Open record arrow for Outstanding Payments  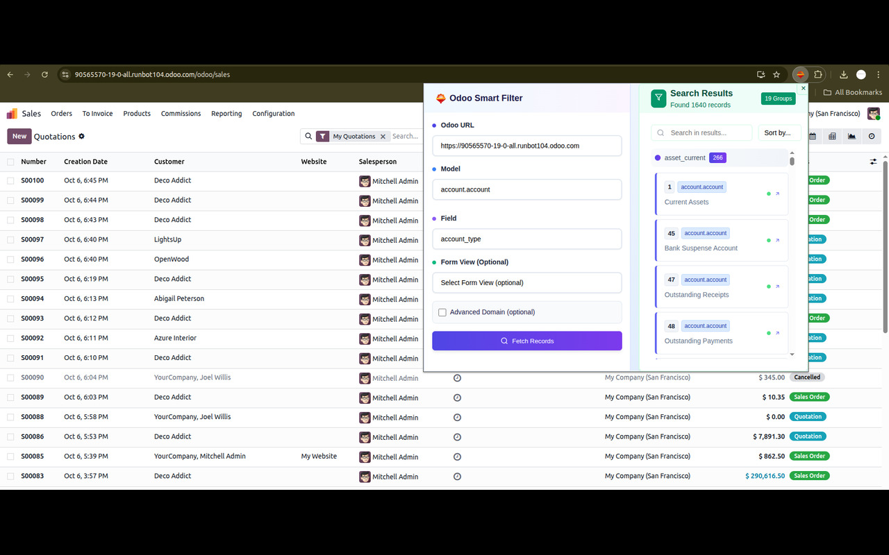[x=777, y=333]
